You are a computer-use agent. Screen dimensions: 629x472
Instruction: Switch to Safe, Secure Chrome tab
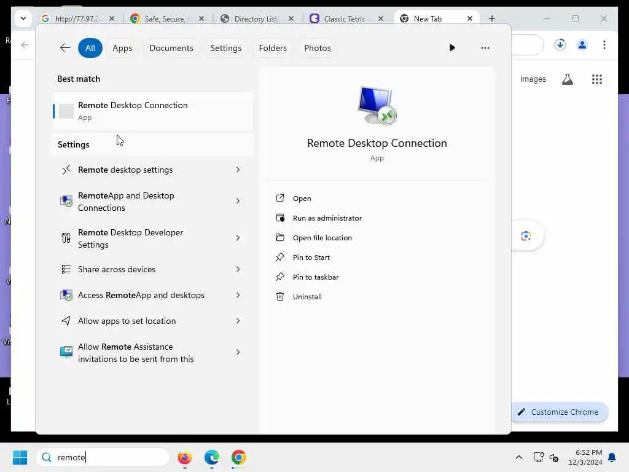tap(167, 18)
